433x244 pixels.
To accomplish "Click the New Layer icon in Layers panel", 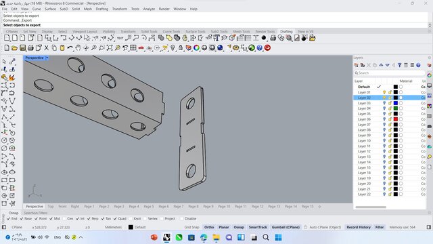I will pyautogui.click(x=357, y=65).
